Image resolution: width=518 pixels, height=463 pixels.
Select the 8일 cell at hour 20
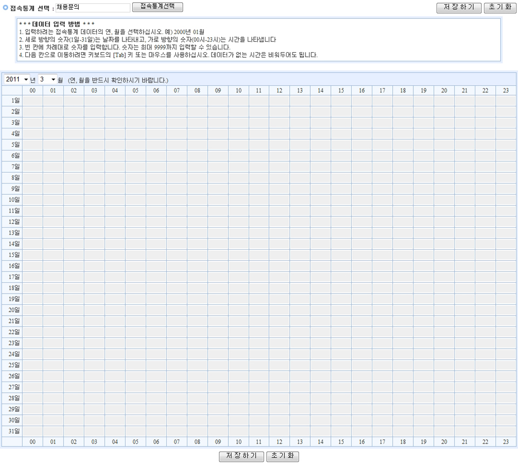444,178
